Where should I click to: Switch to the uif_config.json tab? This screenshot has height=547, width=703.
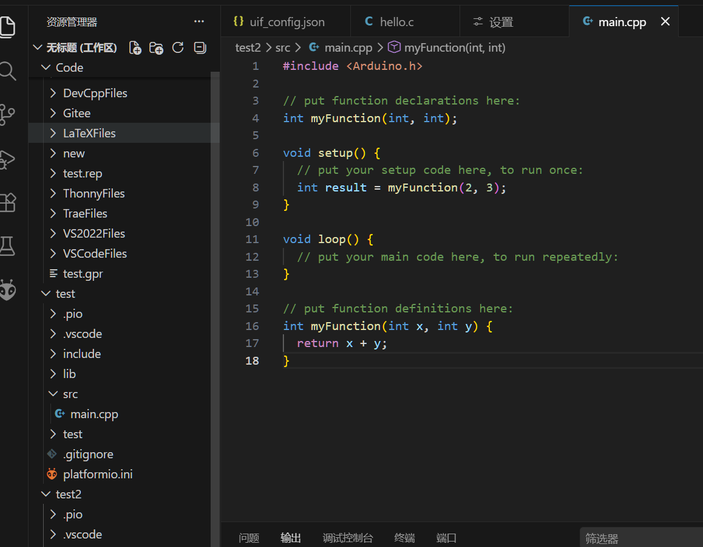tap(285, 21)
